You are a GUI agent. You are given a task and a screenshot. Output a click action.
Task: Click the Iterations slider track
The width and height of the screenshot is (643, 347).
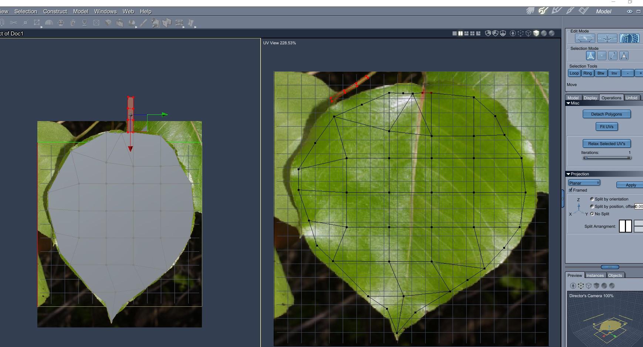[607, 158]
